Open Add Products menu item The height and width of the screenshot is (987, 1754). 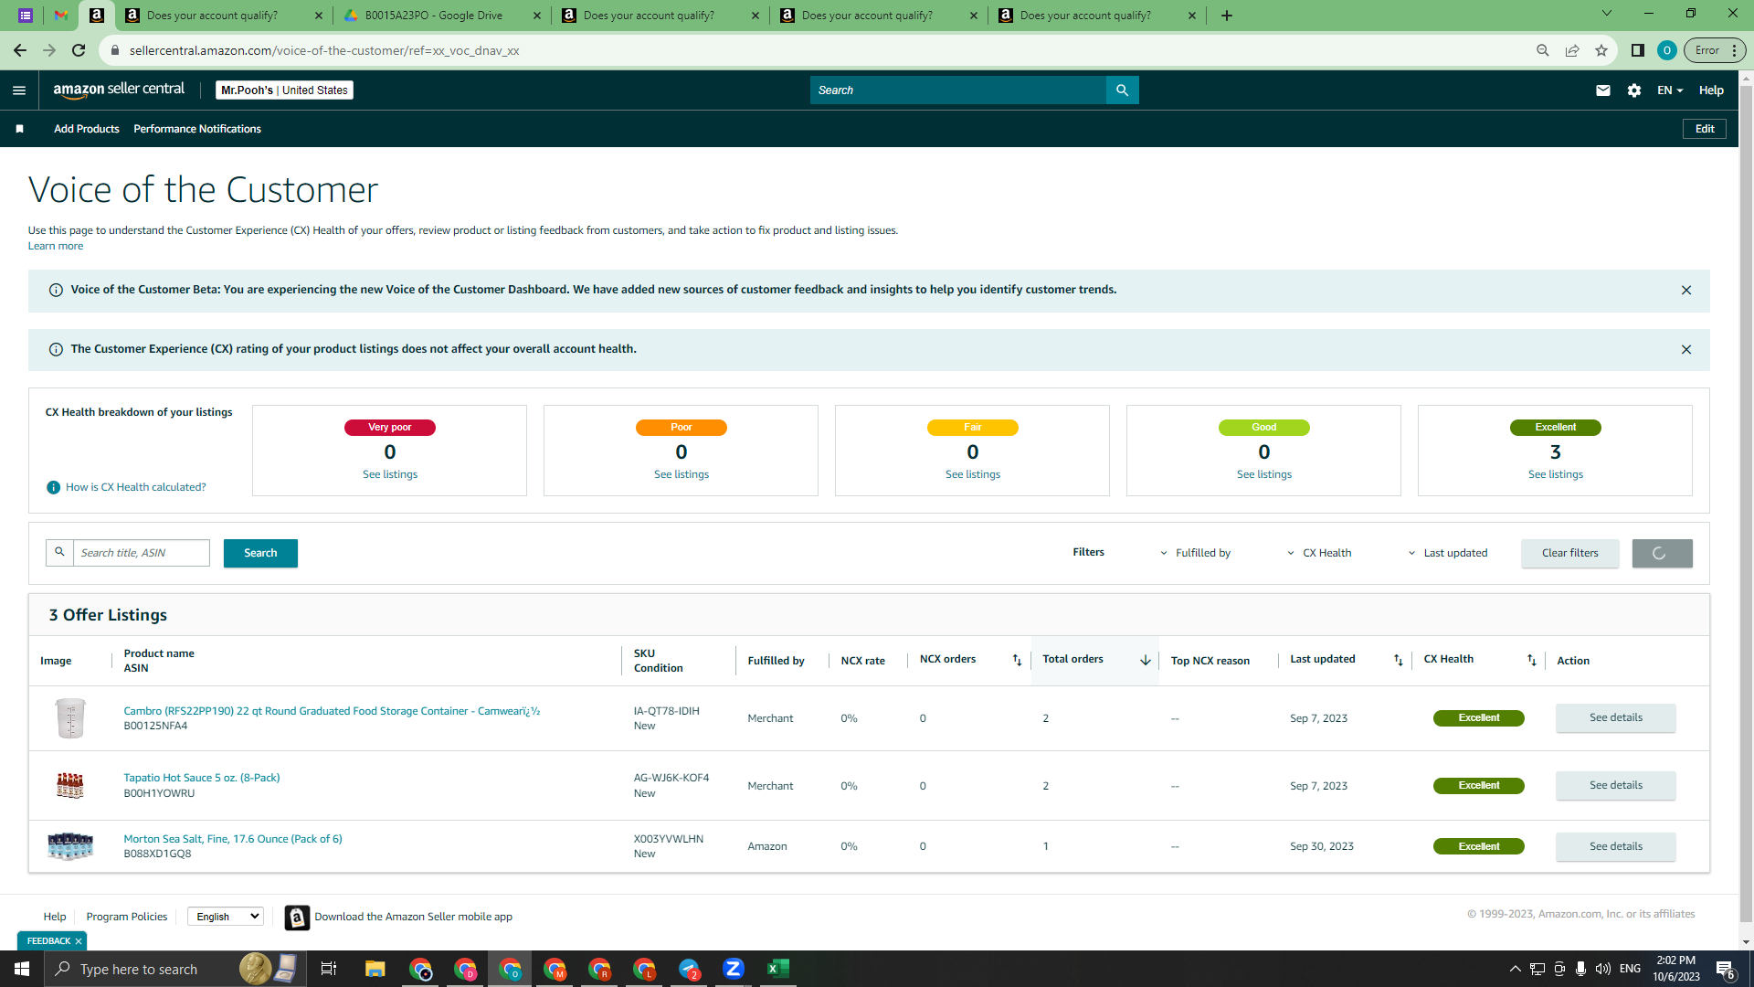[x=87, y=129]
